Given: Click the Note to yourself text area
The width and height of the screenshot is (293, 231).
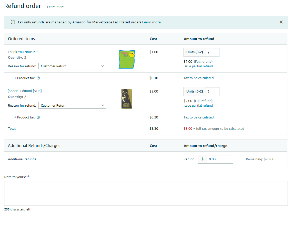Looking at the screenshot, I should 146,193.
